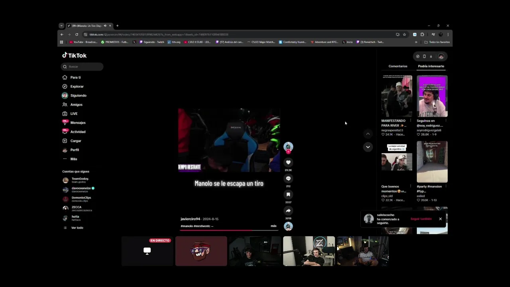This screenshot has height=287, width=510.
Task: Open tab search dropdown arrow
Action: tap(61, 26)
